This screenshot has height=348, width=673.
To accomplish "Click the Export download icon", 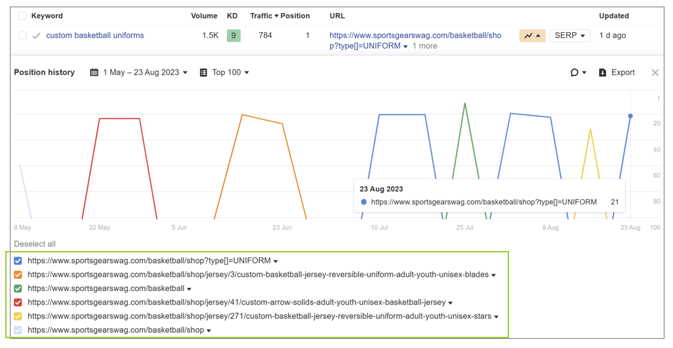I will coord(603,73).
